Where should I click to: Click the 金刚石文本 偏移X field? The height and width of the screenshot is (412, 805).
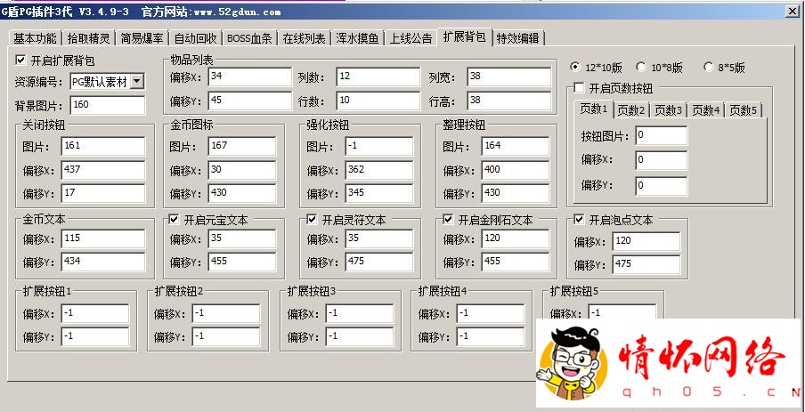point(516,238)
